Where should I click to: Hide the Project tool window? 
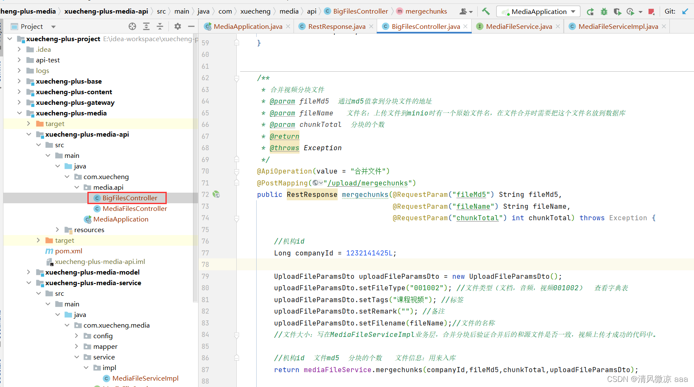191,26
